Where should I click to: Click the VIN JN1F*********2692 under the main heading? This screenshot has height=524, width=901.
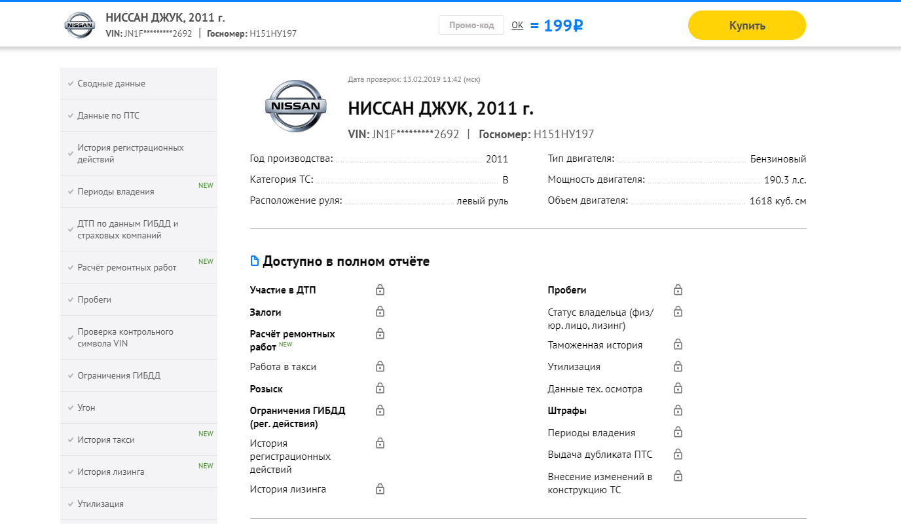coord(403,134)
